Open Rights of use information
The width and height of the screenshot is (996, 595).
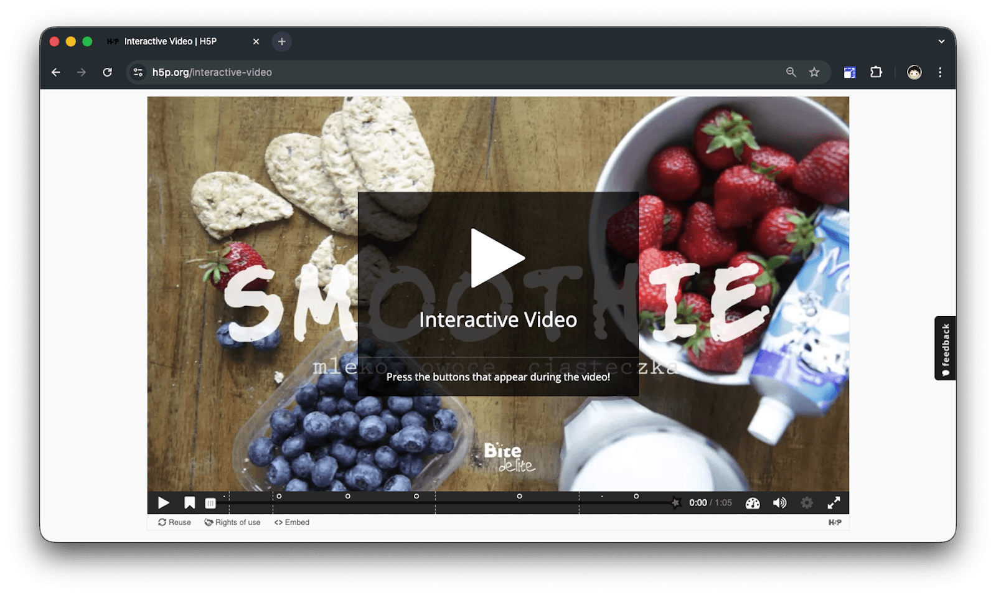point(232,522)
